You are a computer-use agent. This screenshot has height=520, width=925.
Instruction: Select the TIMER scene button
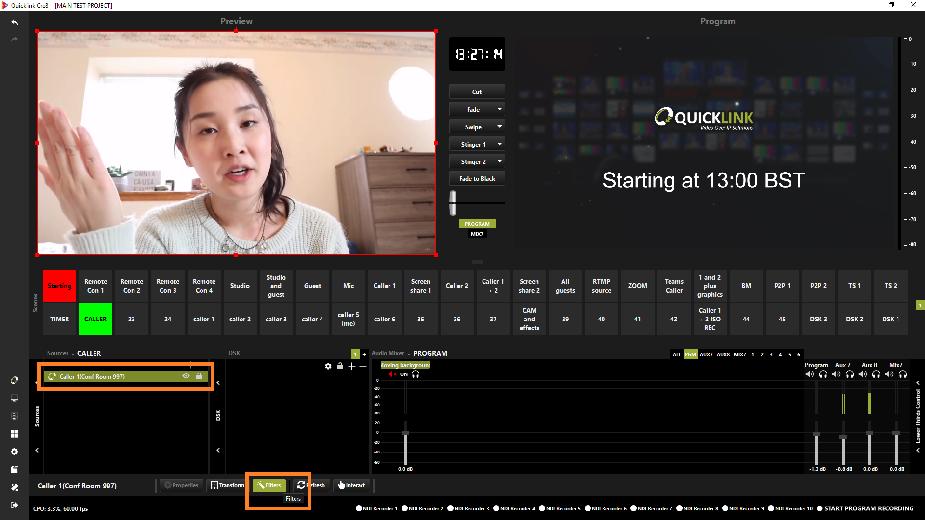[x=59, y=319]
